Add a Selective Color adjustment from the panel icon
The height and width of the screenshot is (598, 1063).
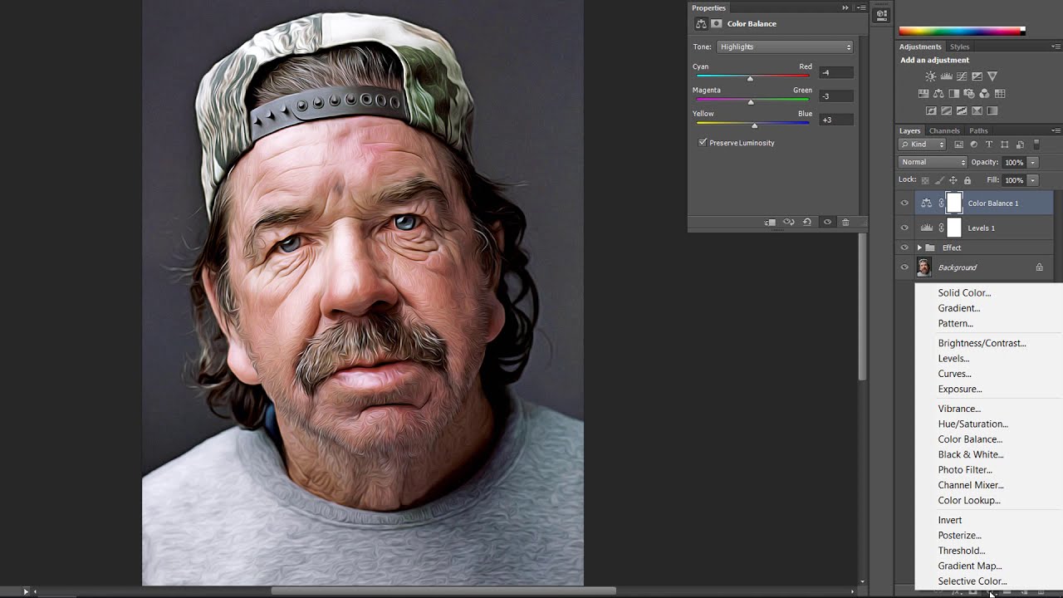[x=977, y=110]
